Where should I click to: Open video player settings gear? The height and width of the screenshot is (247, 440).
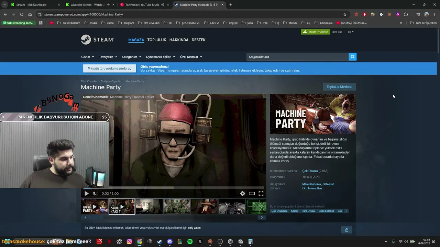click(243, 193)
